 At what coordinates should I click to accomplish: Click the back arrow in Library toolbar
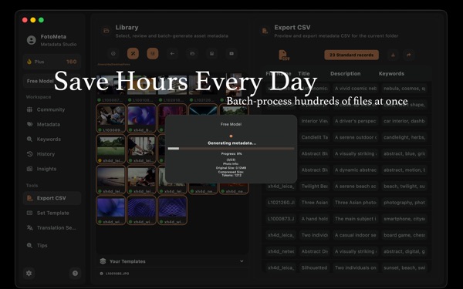coord(172,54)
